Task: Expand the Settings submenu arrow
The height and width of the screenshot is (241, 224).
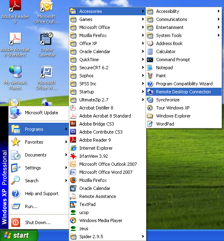Action: [x=66, y=167]
